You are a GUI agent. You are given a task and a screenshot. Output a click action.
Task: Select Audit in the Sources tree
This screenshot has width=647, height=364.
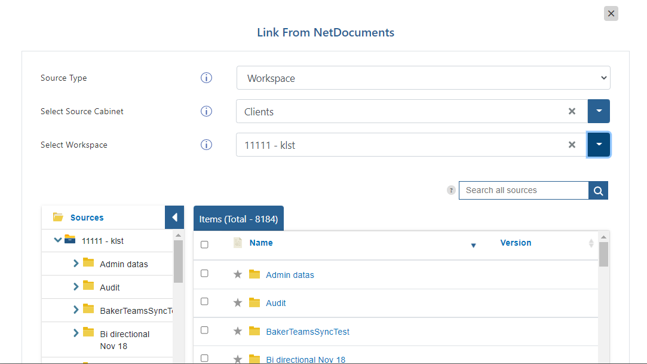(x=110, y=287)
